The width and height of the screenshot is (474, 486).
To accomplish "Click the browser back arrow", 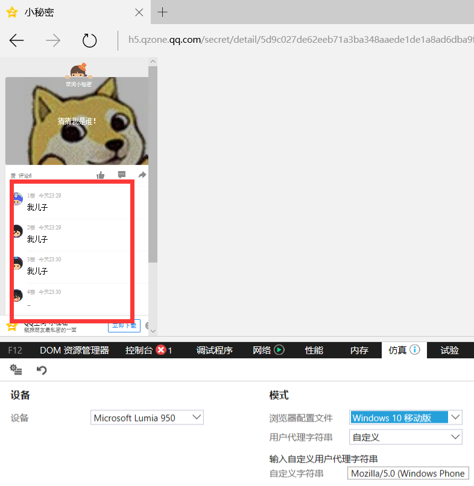I will click(17, 41).
